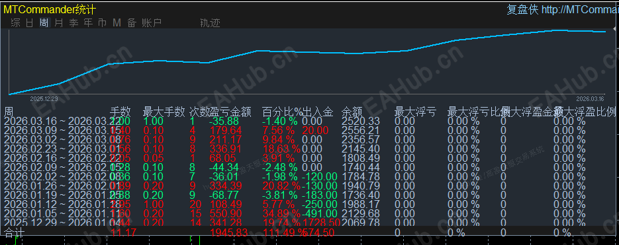Click the 1808.49 balance value
The width and height of the screenshot is (619, 245).
pos(360,158)
